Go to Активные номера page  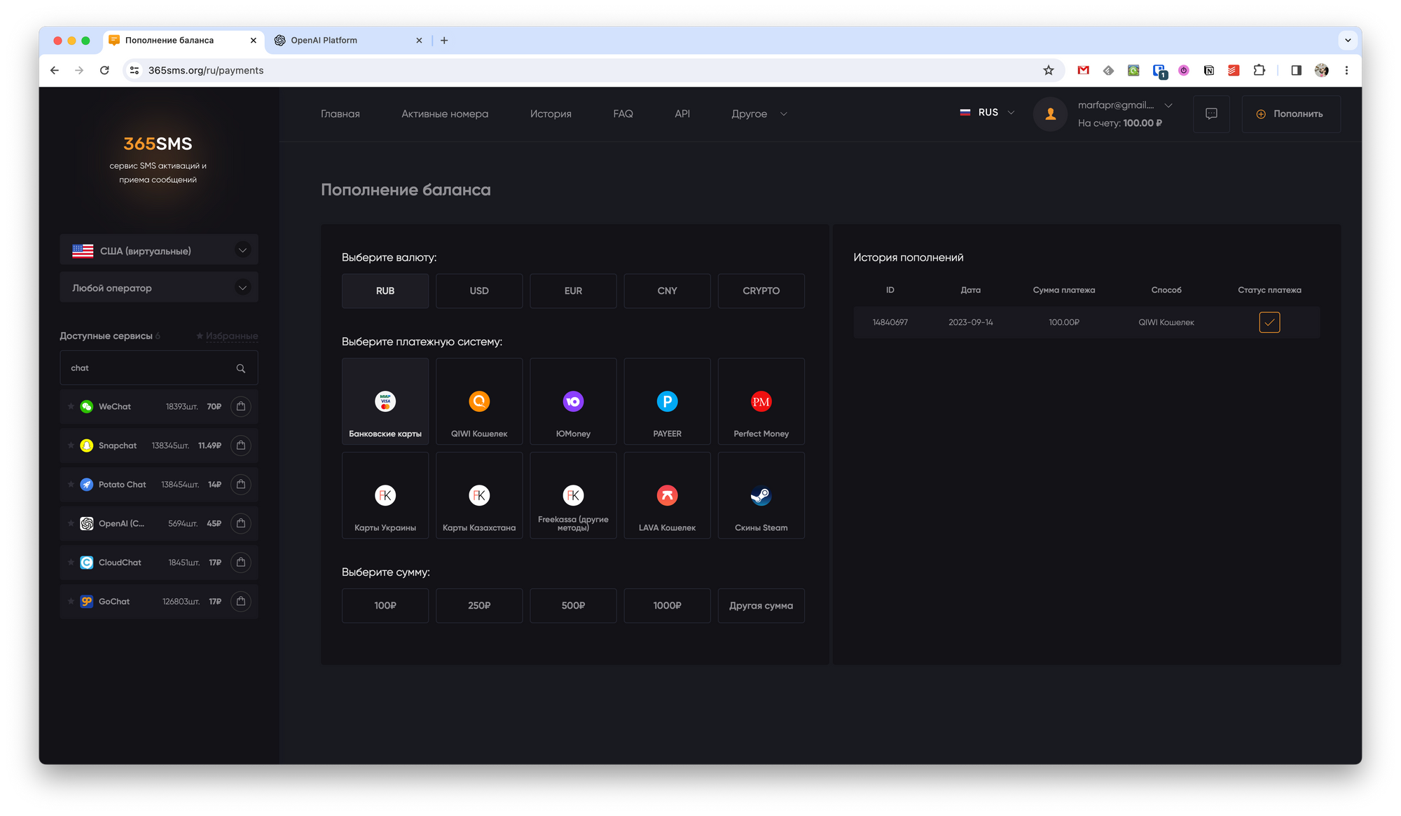pos(445,113)
